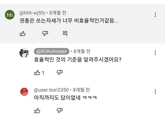Dislike the @ROKshooter reply

60,73
